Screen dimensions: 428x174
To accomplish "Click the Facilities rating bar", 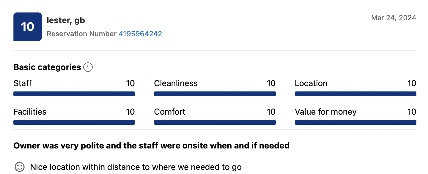I will (x=74, y=122).
